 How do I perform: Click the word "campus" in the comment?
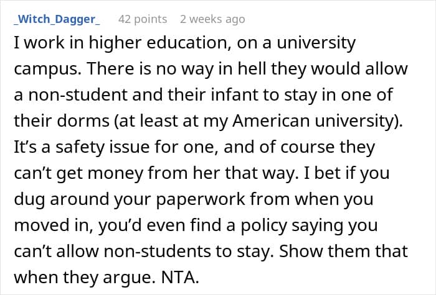(x=45, y=70)
